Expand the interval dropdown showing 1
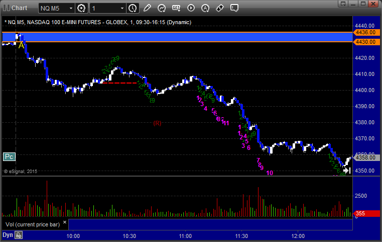This screenshot has width=382, height=242. [122, 9]
